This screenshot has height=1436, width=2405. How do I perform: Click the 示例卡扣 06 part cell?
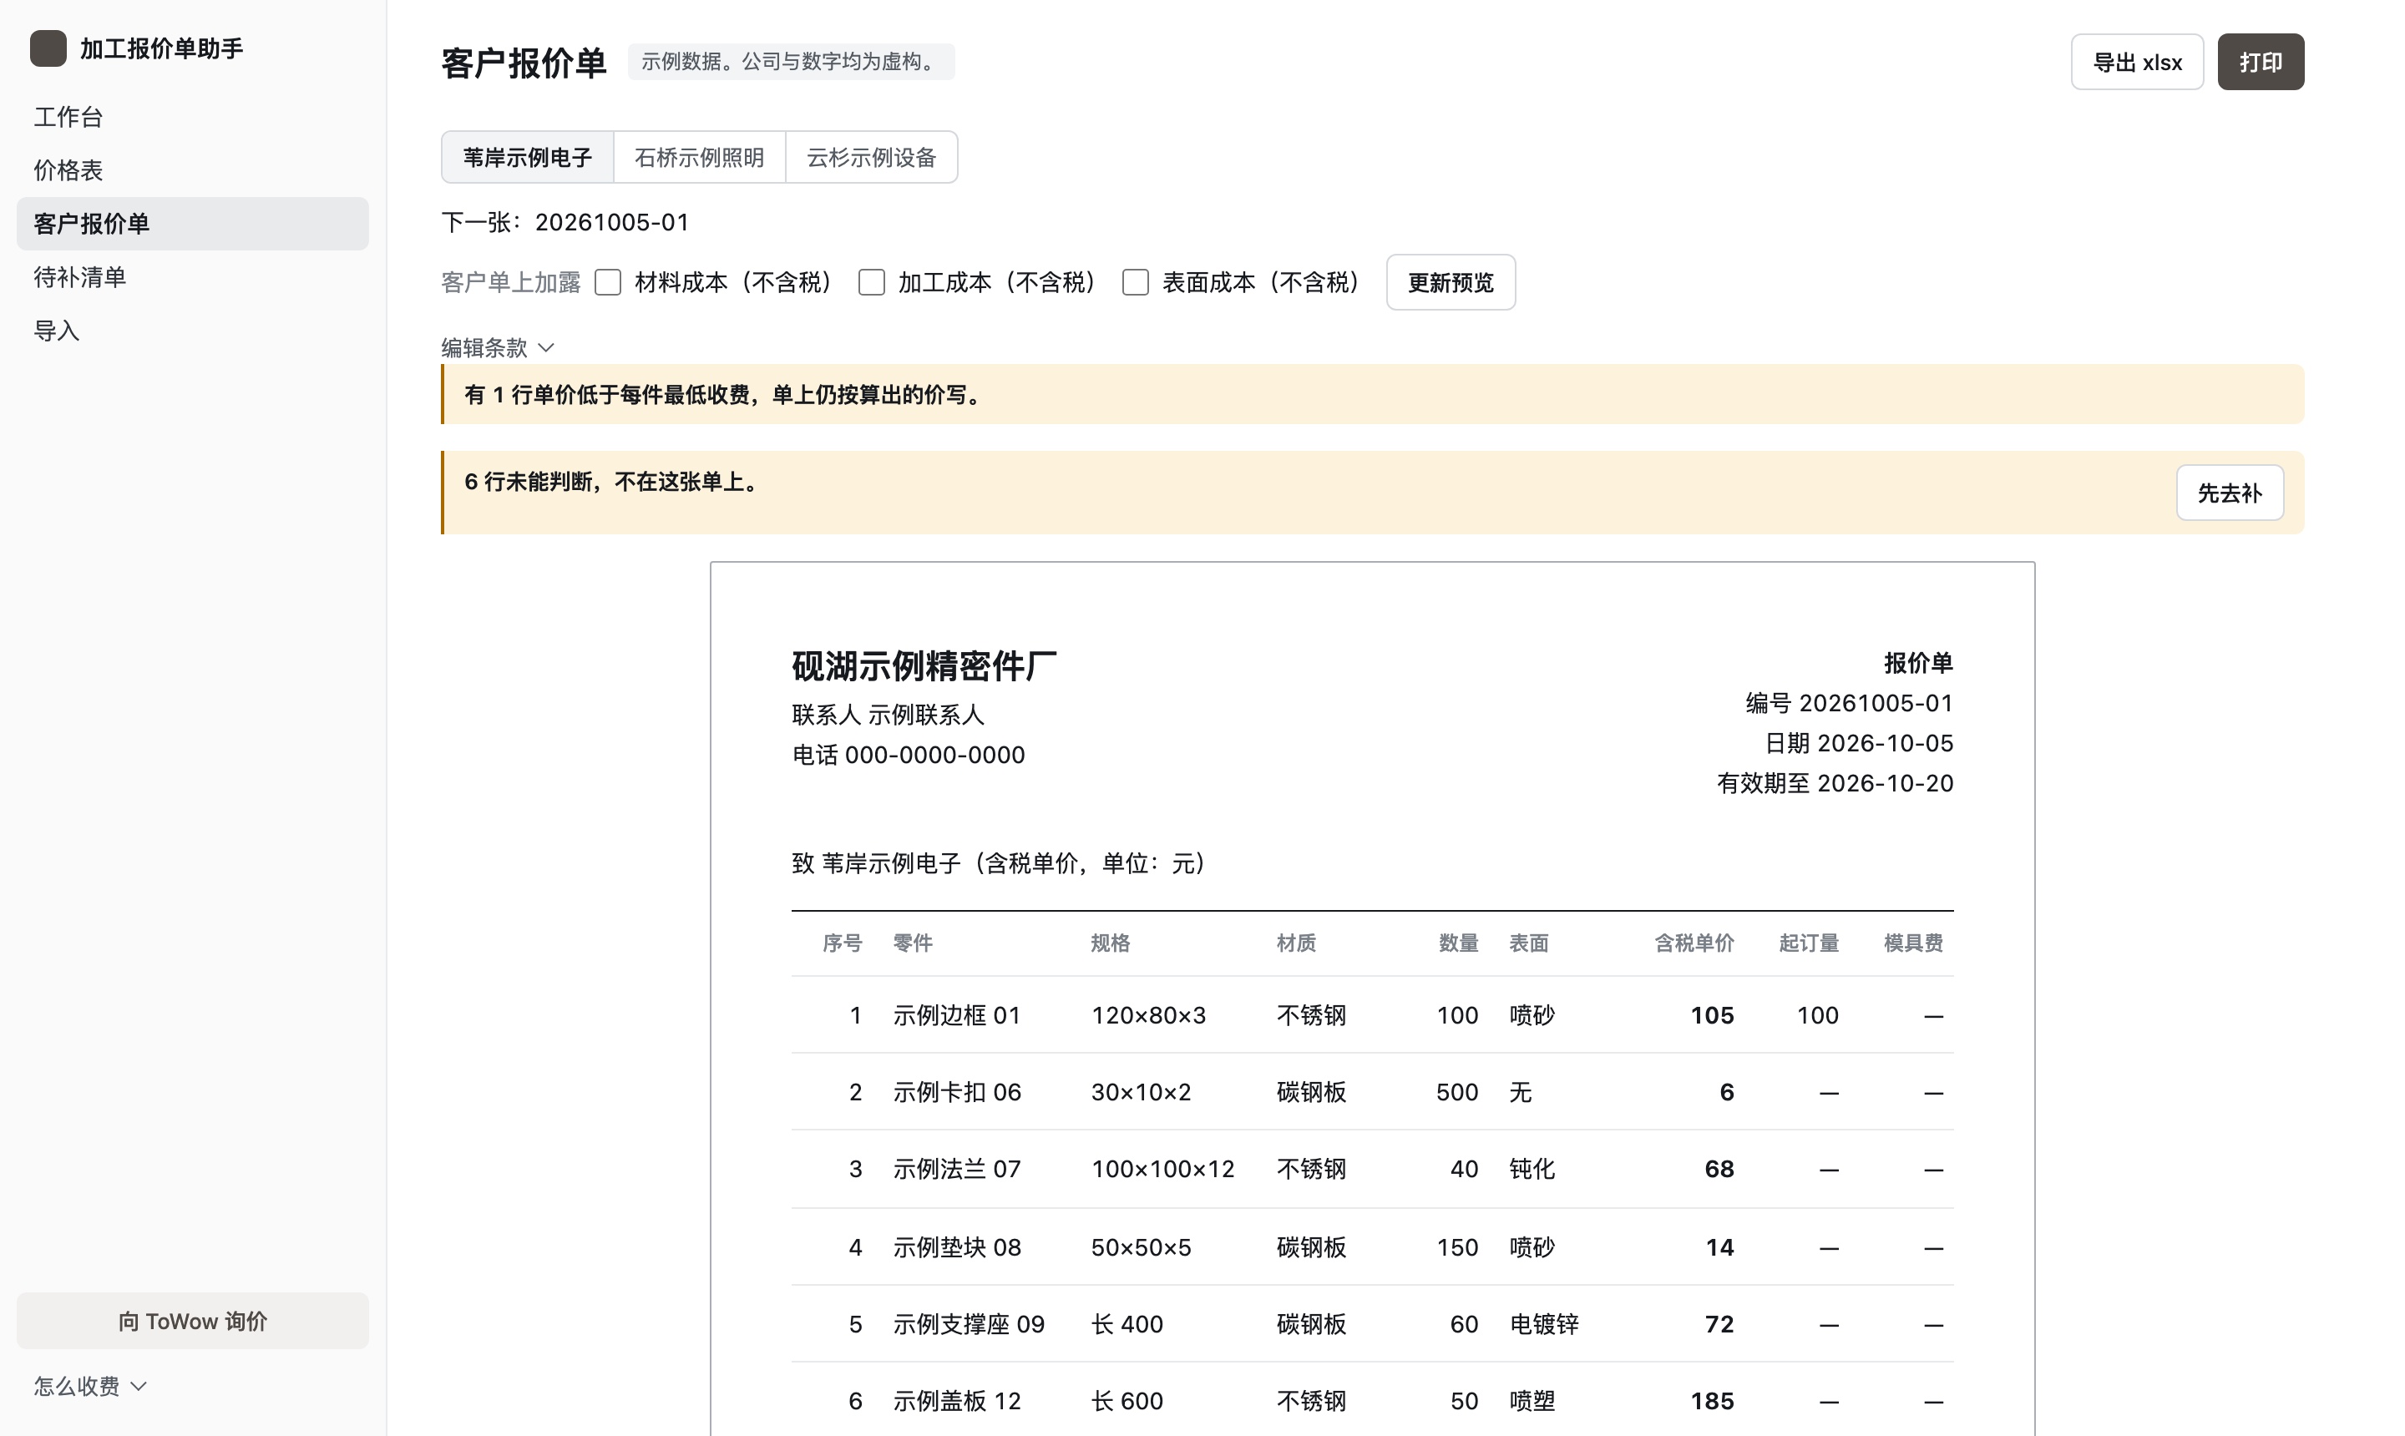tap(956, 1091)
